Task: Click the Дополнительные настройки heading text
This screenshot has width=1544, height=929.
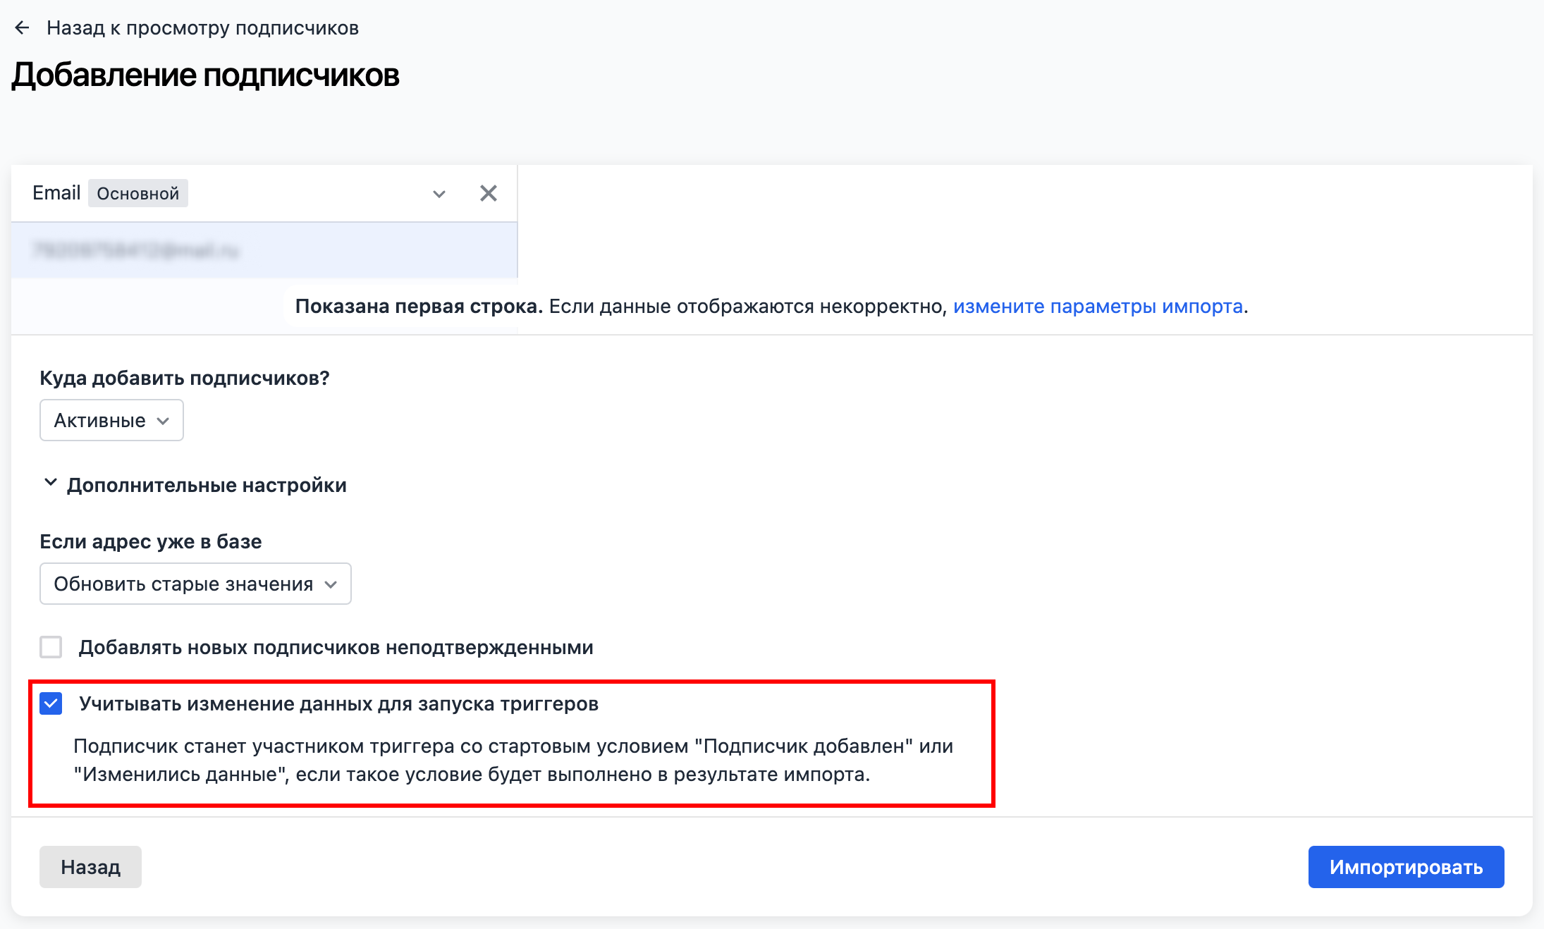Action: click(x=207, y=486)
